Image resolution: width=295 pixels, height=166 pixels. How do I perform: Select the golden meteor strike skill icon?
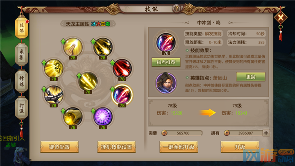[x=103, y=47]
